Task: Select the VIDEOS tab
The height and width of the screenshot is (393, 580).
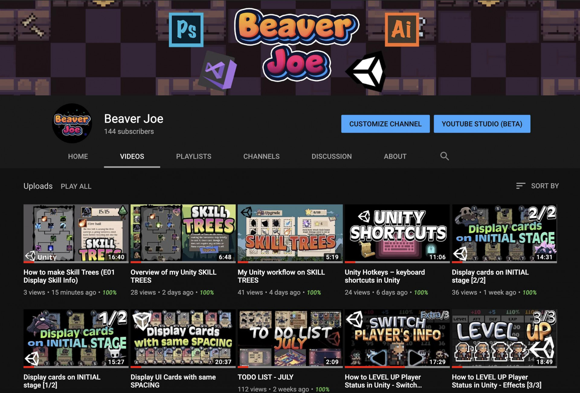Action: click(x=132, y=156)
